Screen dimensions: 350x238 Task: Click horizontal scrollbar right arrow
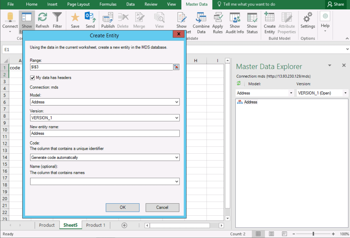[221, 225]
